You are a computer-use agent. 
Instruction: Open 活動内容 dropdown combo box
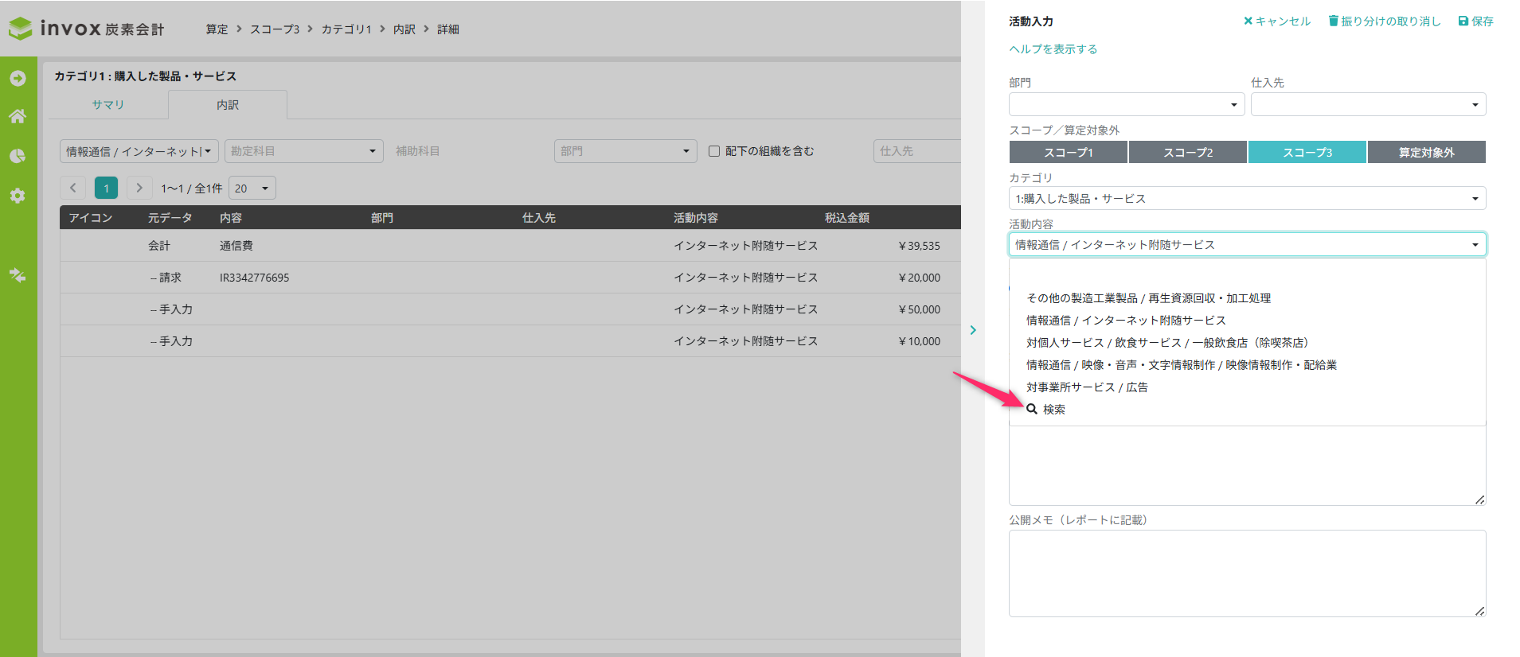(1247, 244)
